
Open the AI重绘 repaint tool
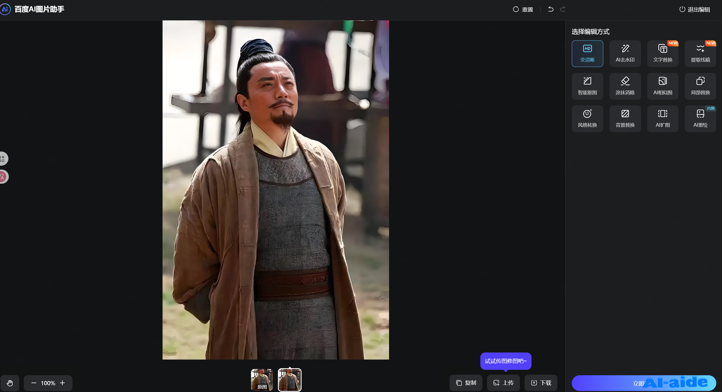pos(700,119)
